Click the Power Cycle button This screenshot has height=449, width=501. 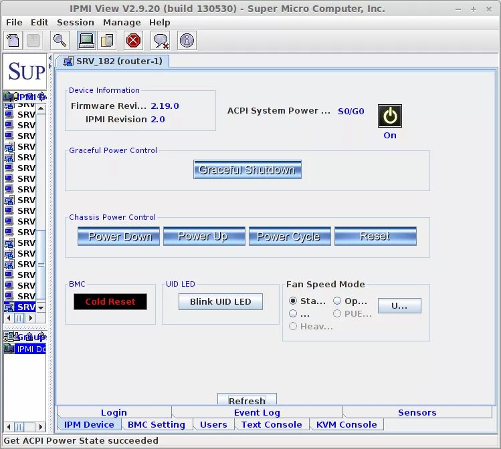[290, 236]
